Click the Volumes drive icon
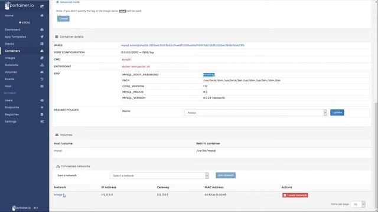Viewport: 378px width, 212px height. pos(42,72)
